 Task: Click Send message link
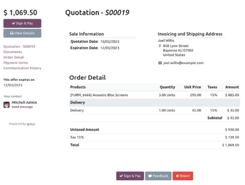22,107
